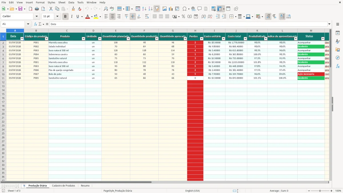Open the Status column filter dropdown
This screenshot has height=193, width=343.
coord(323,39)
